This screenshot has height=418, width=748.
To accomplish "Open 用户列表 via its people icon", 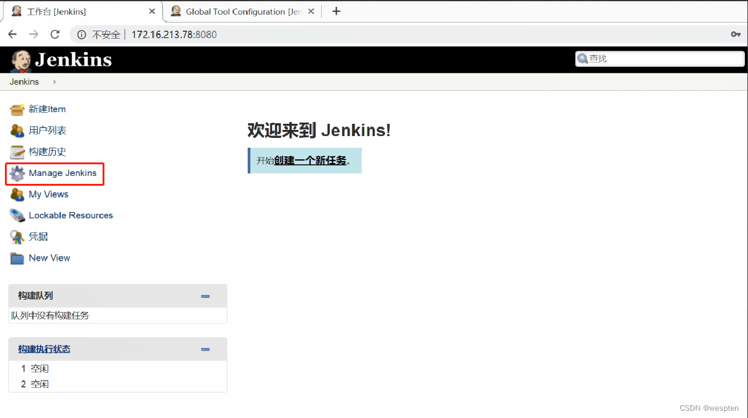I will pos(17,130).
